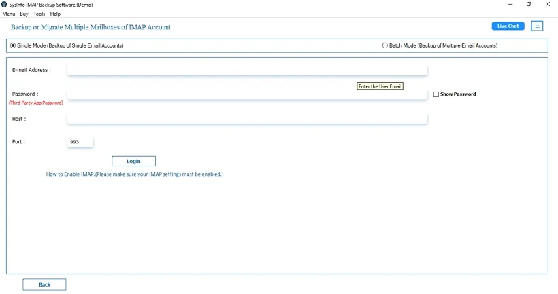Open the Help menu

pyautogui.click(x=55, y=14)
